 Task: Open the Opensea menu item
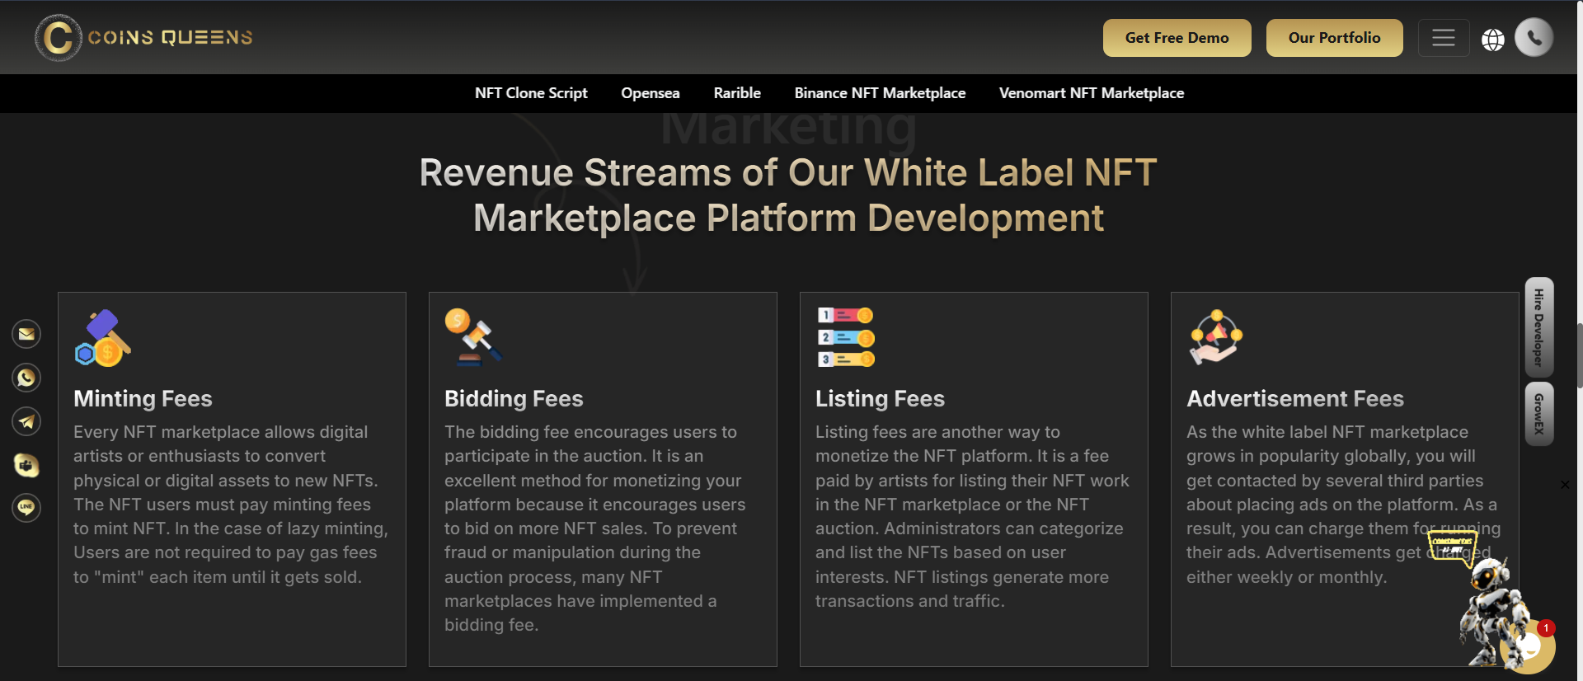click(x=651, y=93)
